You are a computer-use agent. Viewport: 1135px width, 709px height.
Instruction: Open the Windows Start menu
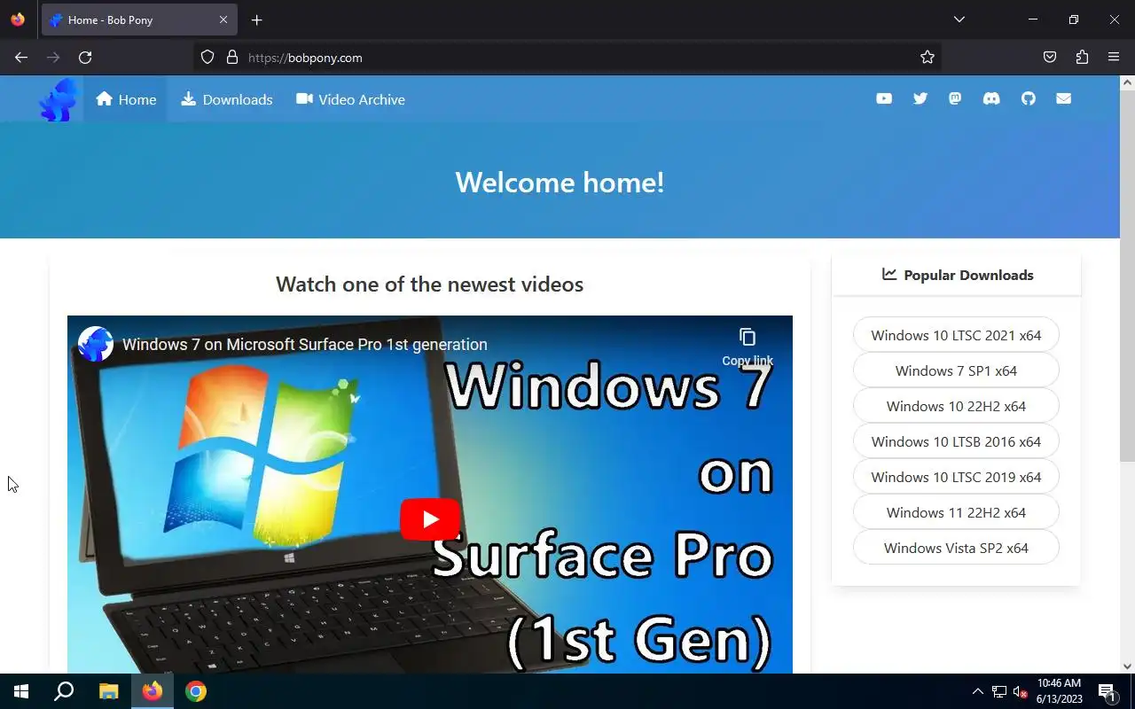(x=21, y=691)
